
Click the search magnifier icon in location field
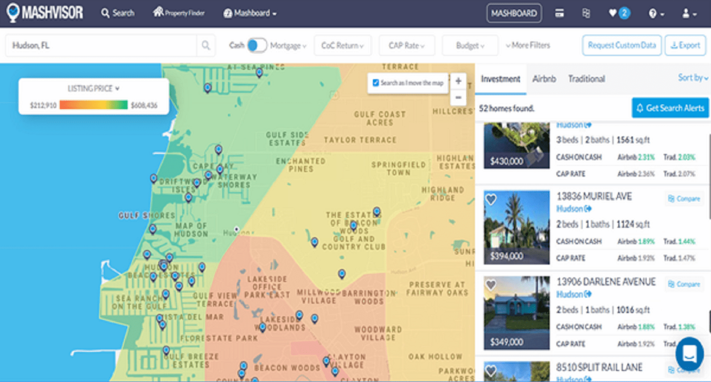pyautogui.click(x=206, y=45)
